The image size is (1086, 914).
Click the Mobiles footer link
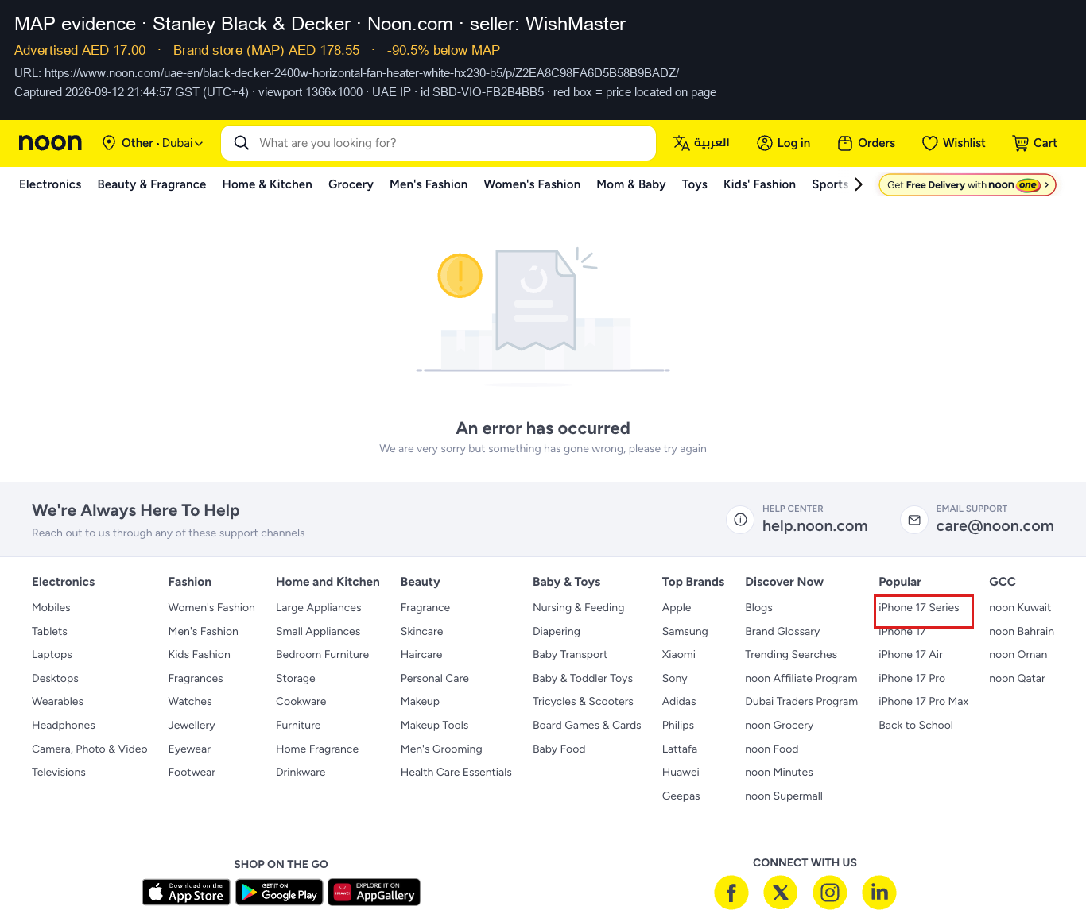tap(51, 608)
